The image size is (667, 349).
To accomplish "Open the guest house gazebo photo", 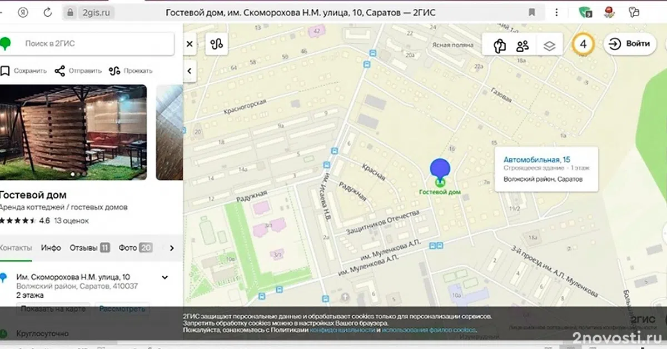I will click(73, 132).
